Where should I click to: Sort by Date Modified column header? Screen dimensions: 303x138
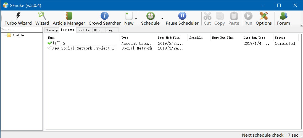pyautogui.click(x=172, y=38)
